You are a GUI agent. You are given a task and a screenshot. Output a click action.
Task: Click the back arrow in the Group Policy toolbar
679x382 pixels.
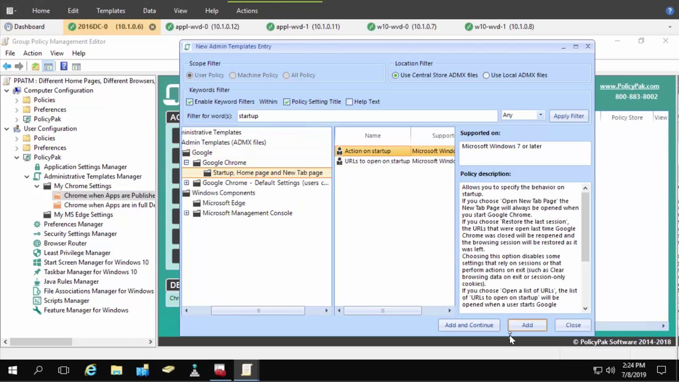[x=7, y=66]
